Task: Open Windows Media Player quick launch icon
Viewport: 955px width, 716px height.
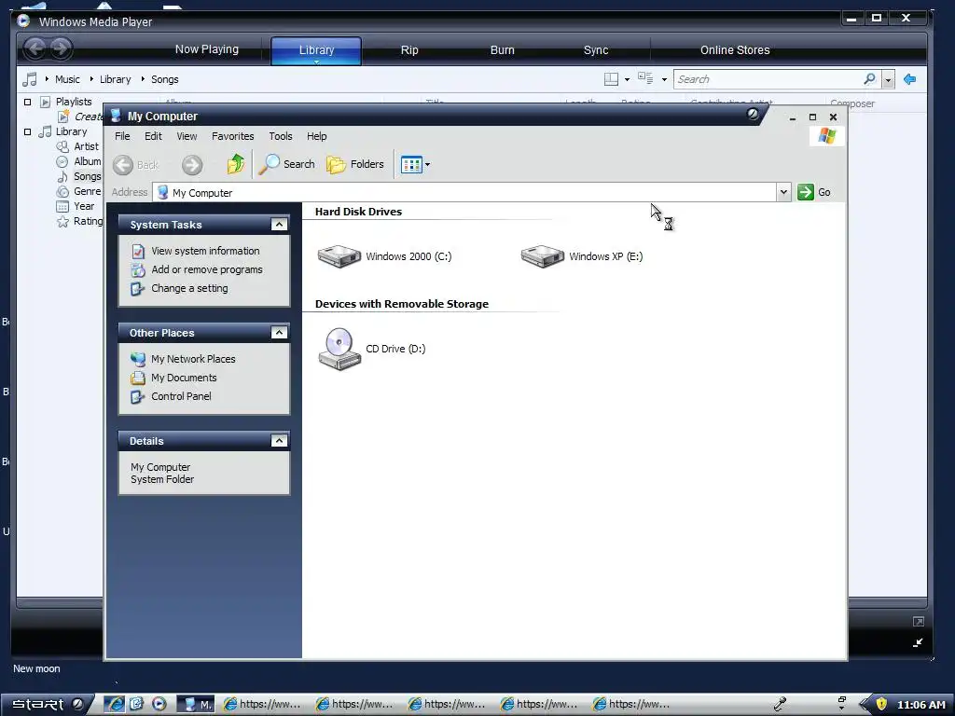Action: [159, 704]
